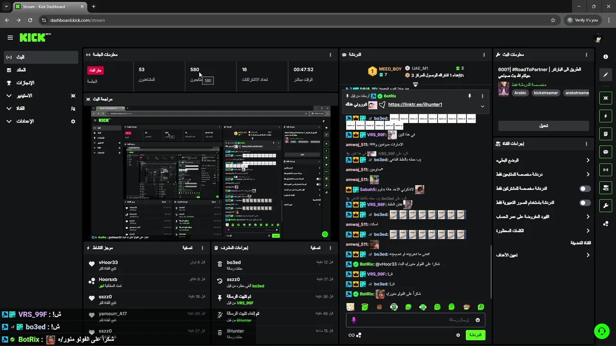Click the document icon in right sidebar
The image size is (616, 346).
pos(605,134)
